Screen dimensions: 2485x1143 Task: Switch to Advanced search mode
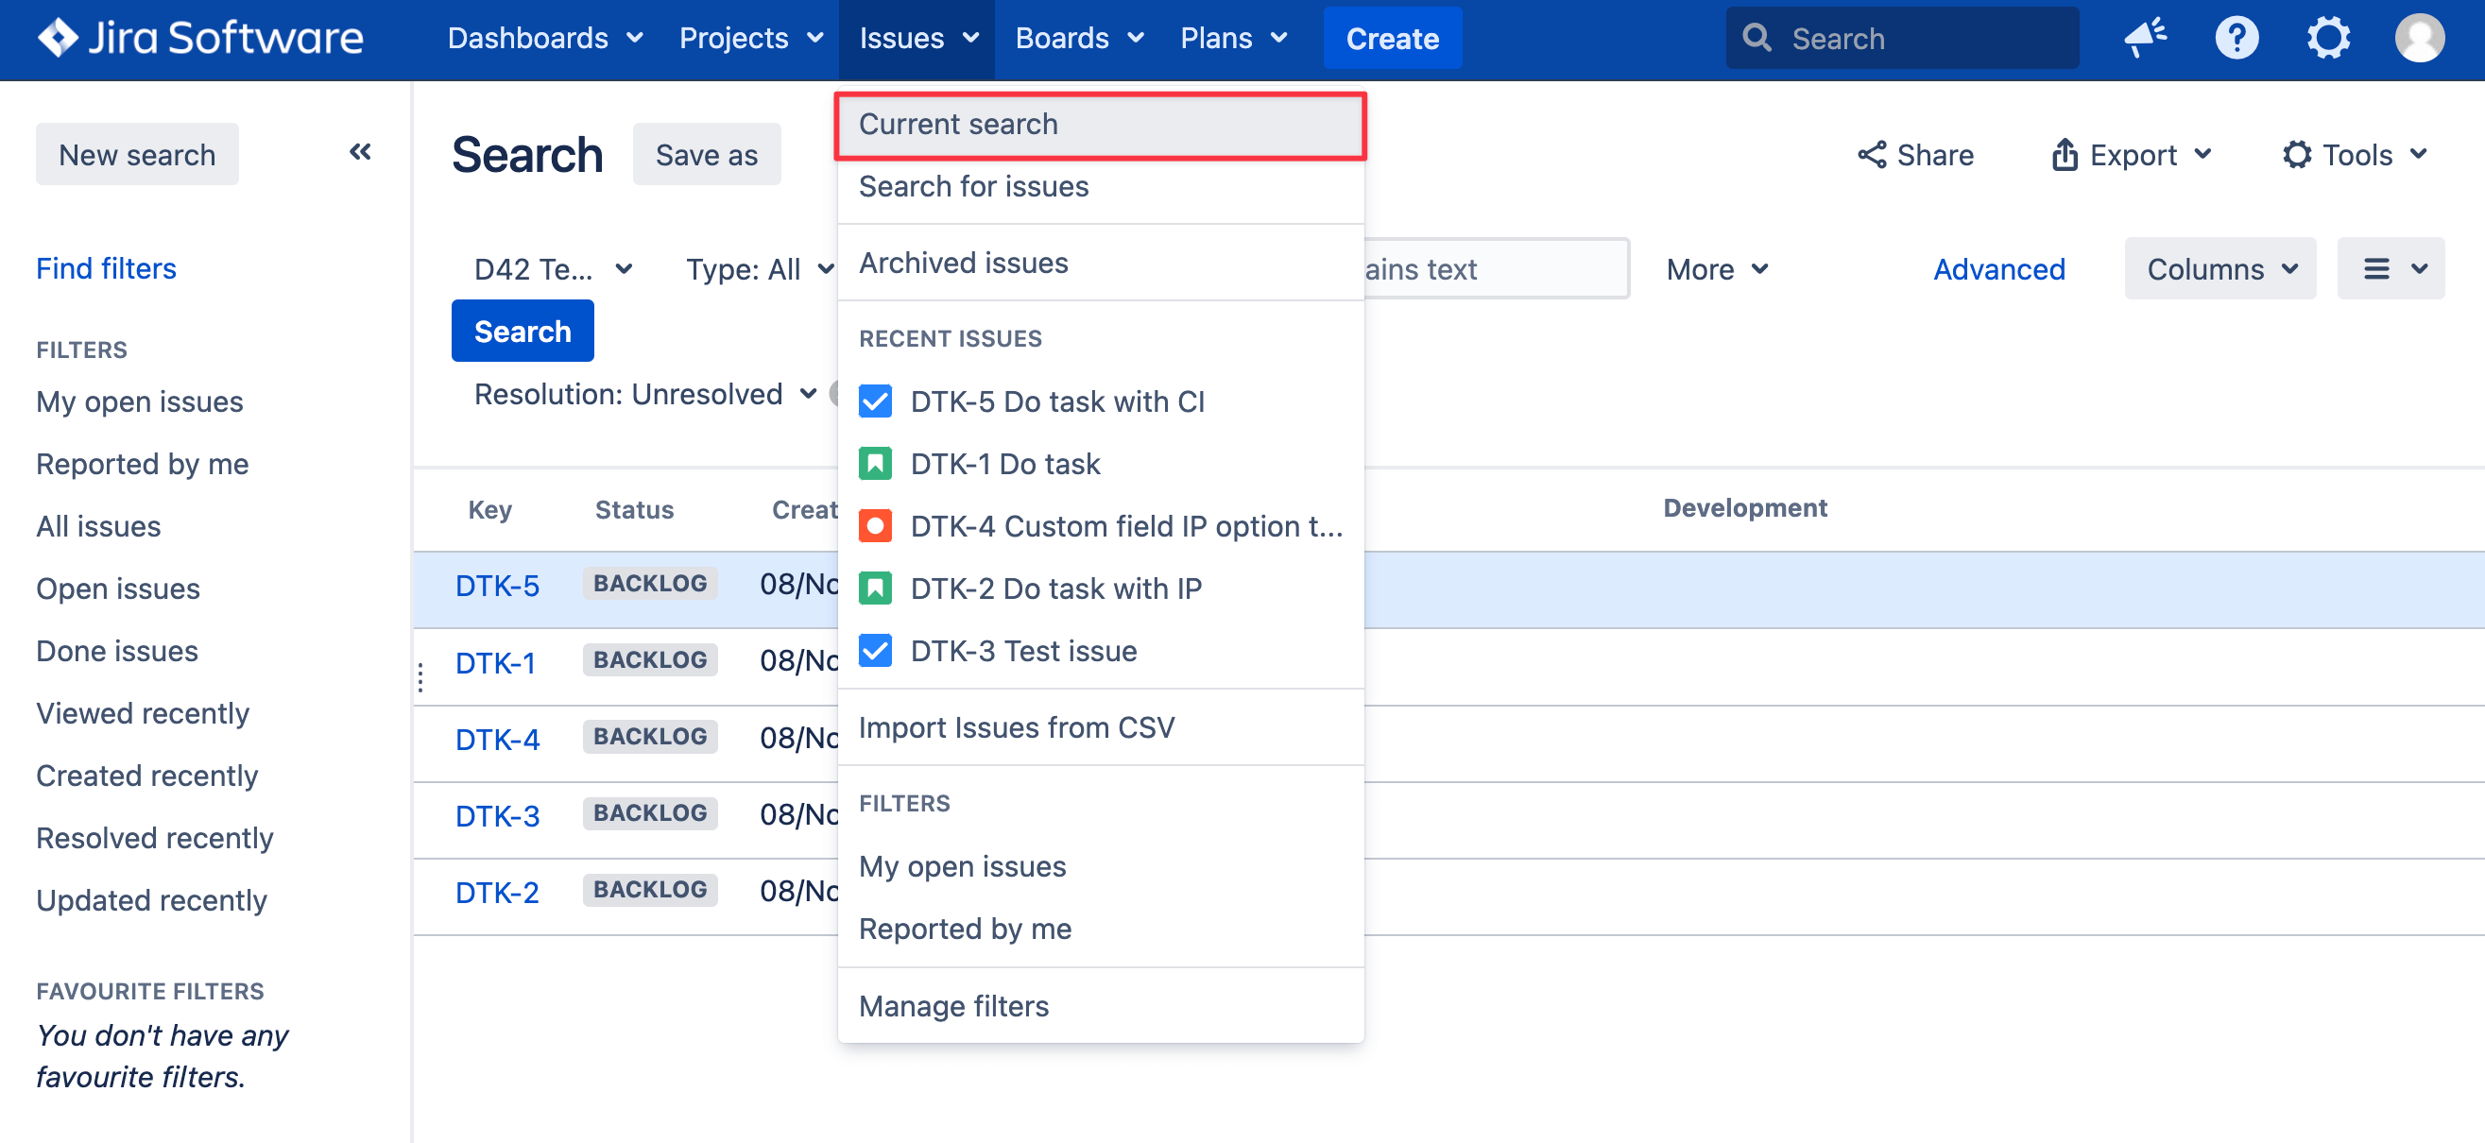[x=1997, y=269]
